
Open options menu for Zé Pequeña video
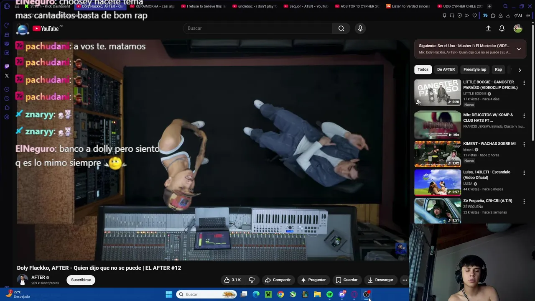click(x=524, y=202)
